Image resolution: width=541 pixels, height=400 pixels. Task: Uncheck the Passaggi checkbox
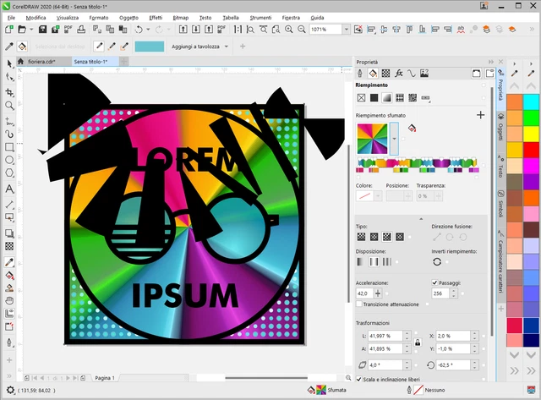(434, 282)
